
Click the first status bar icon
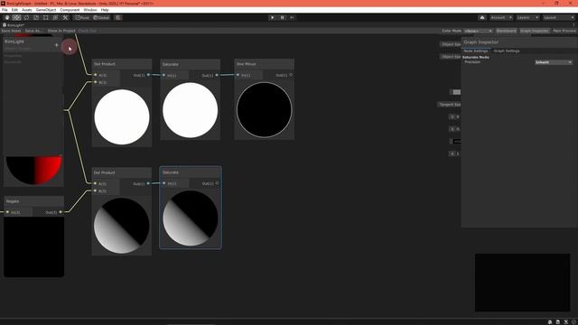(x=550, y=322)
